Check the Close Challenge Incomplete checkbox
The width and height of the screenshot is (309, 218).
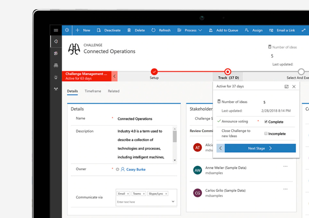coord(266,134)
